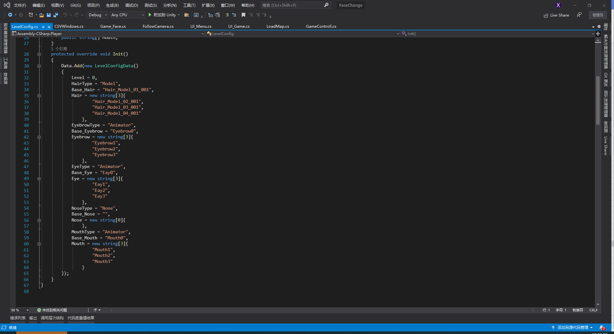Click the 管理员 button
The width and height of the screenshot is (614, 334).
tap(598, 15)
